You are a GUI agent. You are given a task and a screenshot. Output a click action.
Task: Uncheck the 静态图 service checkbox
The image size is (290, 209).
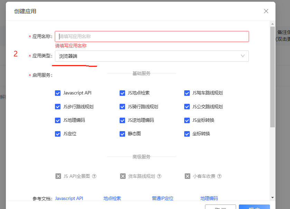[122, 134]
